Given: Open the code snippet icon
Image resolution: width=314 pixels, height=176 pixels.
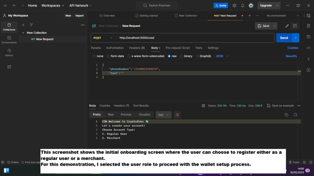Looking at the screenshot, I should point(309,48).
